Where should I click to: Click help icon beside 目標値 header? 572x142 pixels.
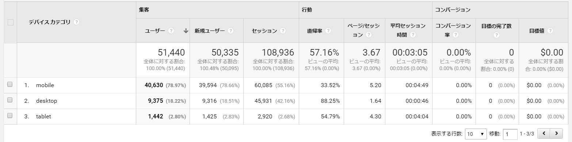[x=550, y=31]
